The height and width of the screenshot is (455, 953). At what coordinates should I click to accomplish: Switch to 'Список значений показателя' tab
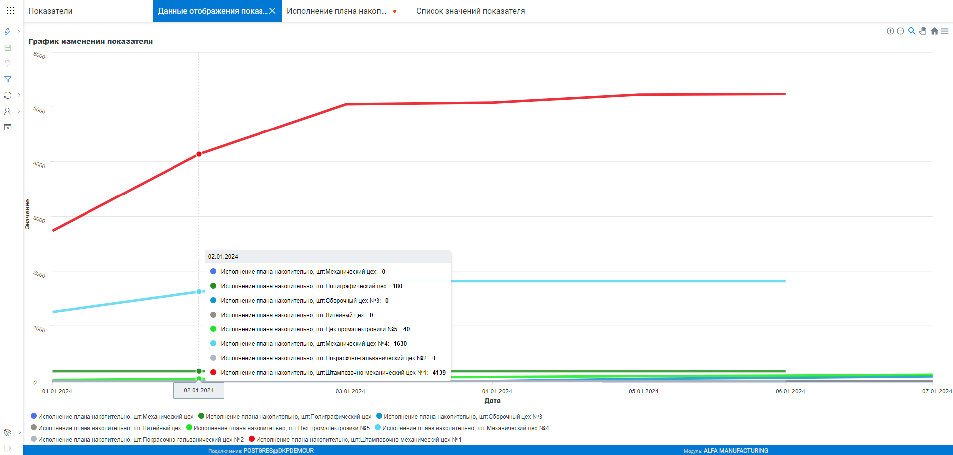click(470, 11)
